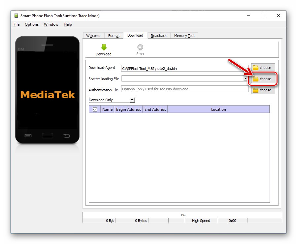Choose a Download-Agent file
The image size is (297, 244).
263,68
